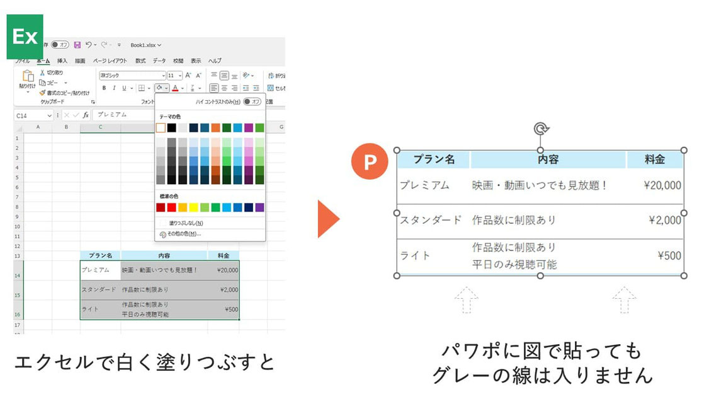Image resolution: width=709 pixels, height=399 pixels.
Task: Toggle Italic formatting
Action: (x=114, y=88)
